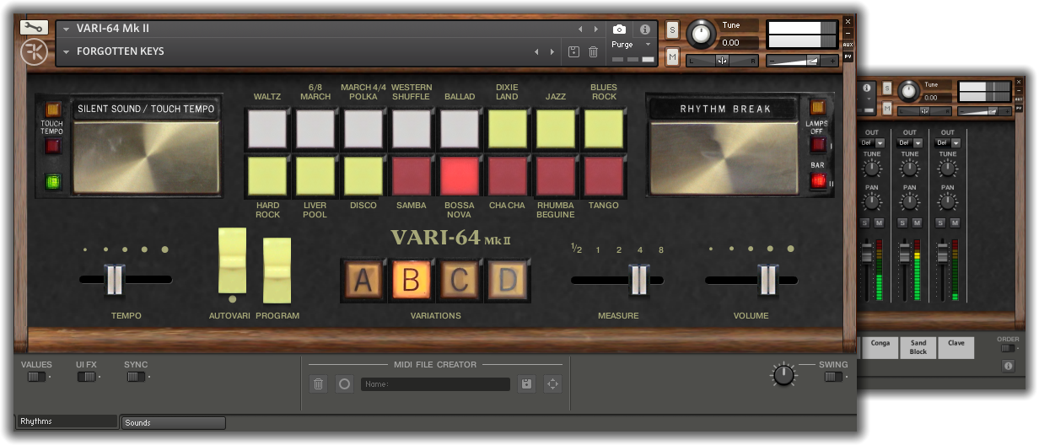Go to the previous instrument next to VARI-64 Mk II
Viewport: 1039px width, 445px height.
(x=580, y=29)
